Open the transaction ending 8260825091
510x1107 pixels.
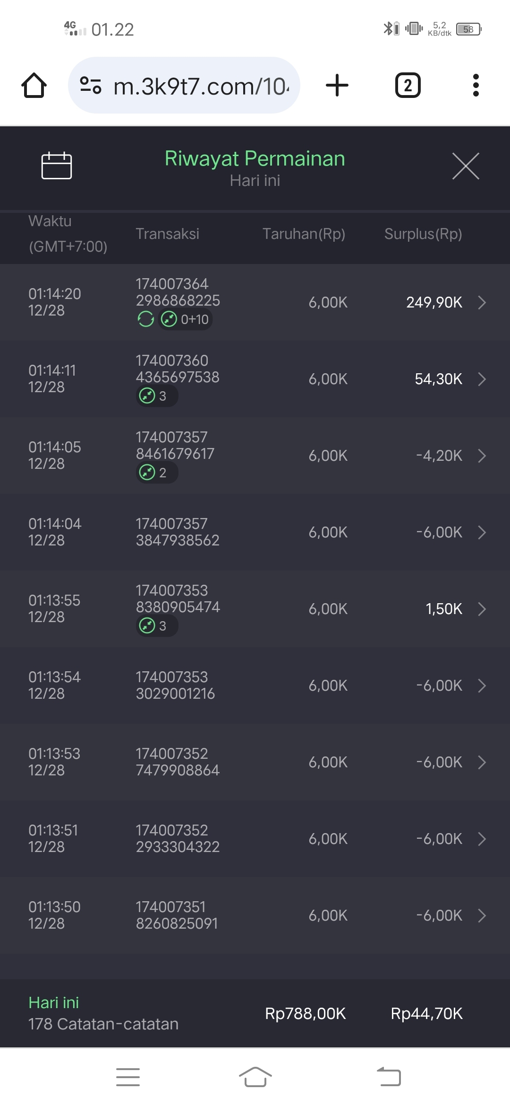click(255, 915)
